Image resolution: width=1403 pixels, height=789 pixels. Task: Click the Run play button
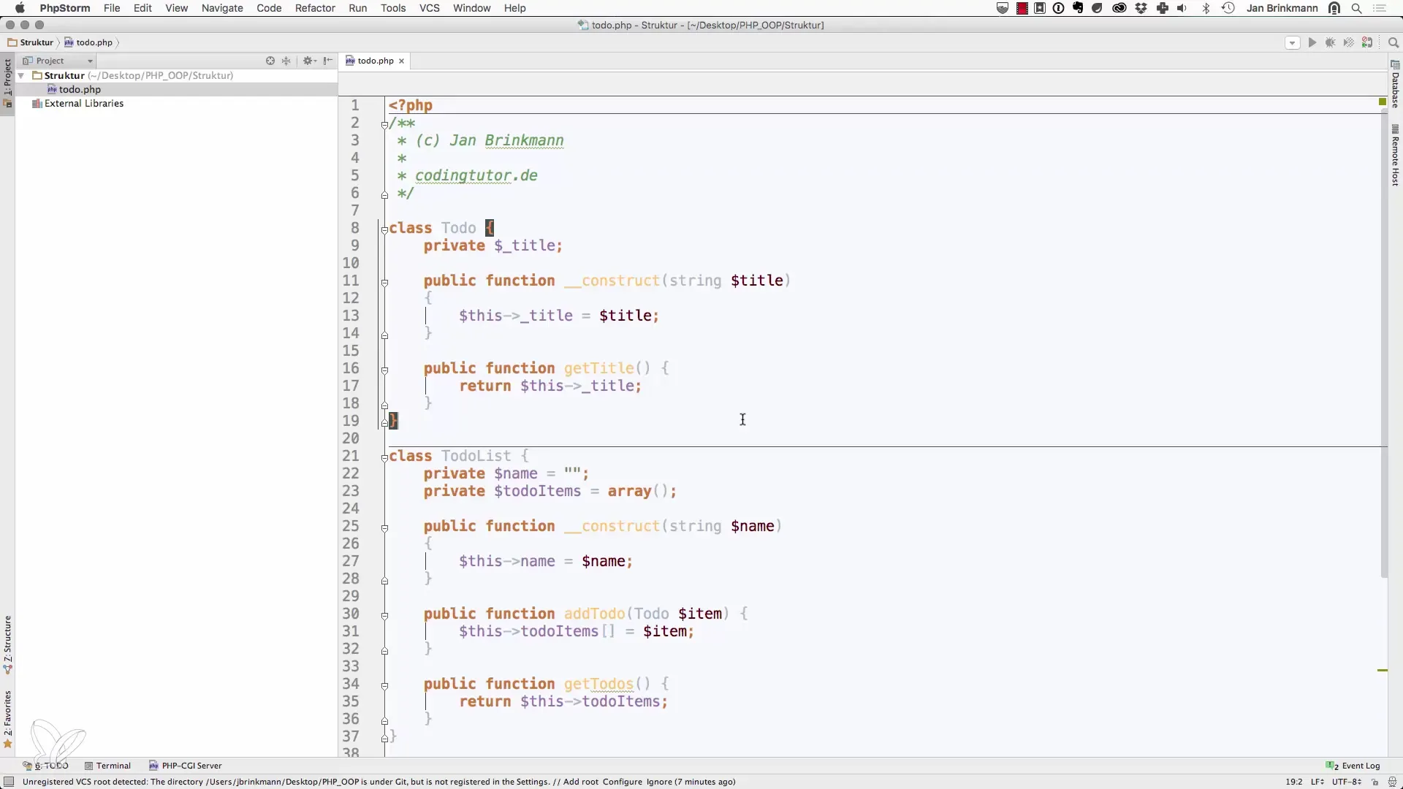coord(1312,43)
